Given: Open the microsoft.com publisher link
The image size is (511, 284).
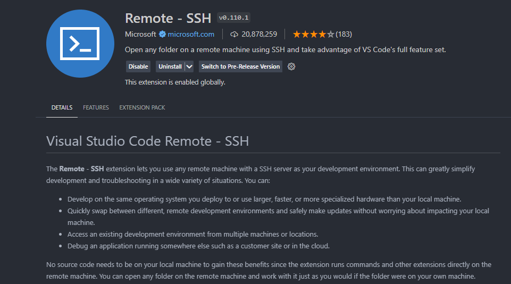Looking at the screenshot, I should click(x=191, y=34).
